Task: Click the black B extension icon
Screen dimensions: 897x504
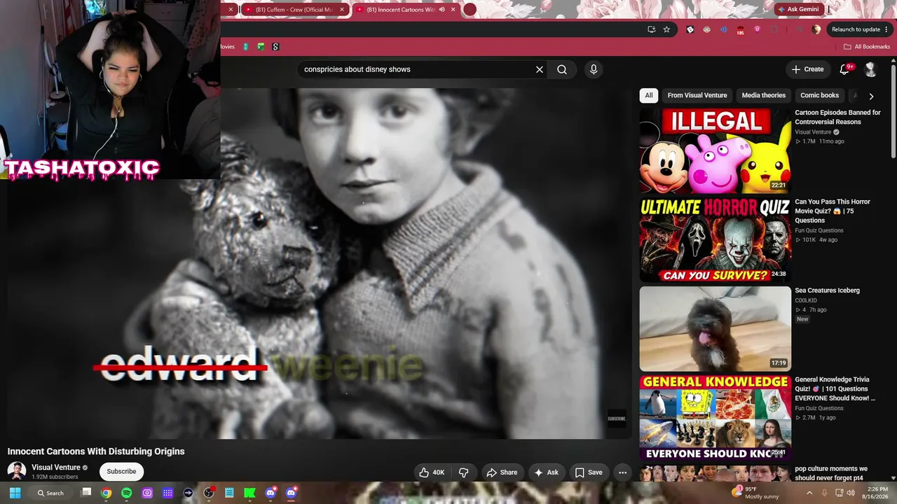Action: [690, 29]
